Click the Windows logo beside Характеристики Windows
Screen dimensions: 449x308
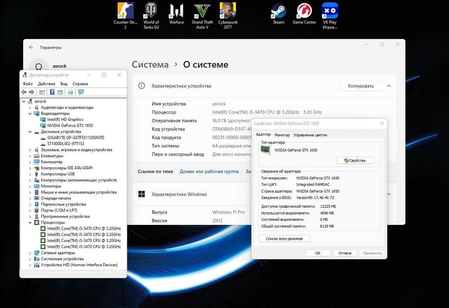coord(141,194)
